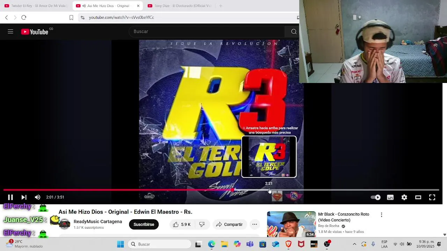Share the video with Compartir
Viewport: 447px width, 251px height.
tap(229, 225)
